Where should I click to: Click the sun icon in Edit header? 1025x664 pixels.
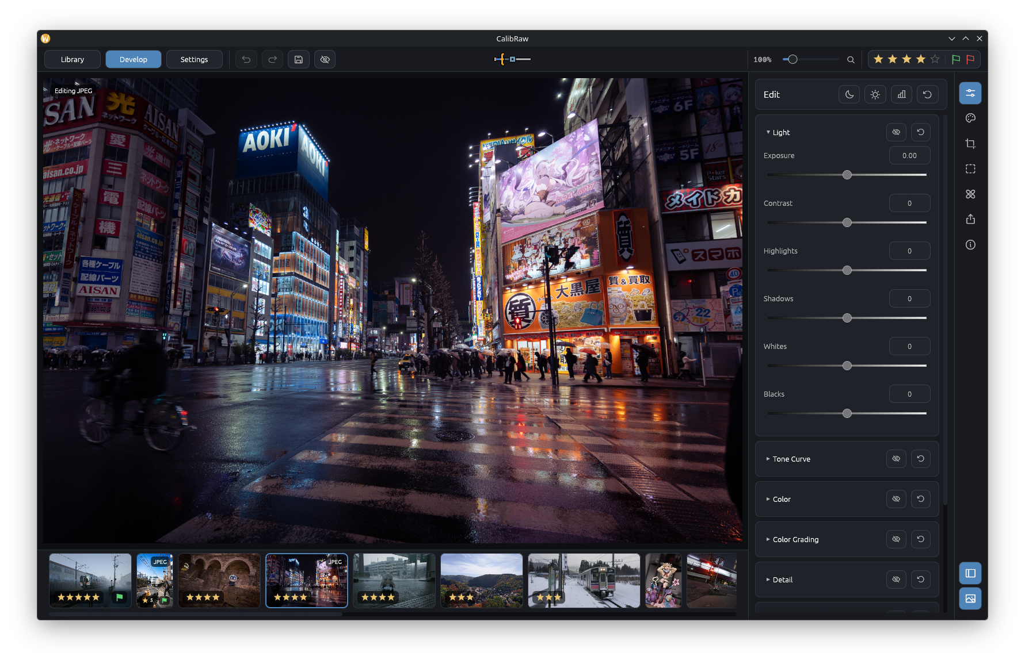pos(875,94)
